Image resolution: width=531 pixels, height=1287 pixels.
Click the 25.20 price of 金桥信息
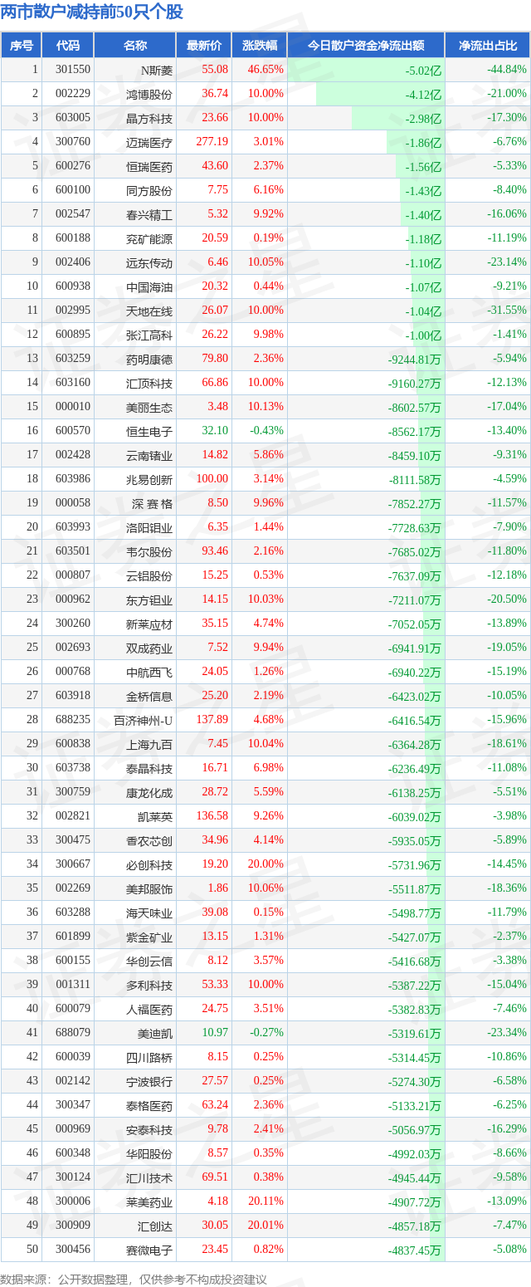tap(215, 696)
